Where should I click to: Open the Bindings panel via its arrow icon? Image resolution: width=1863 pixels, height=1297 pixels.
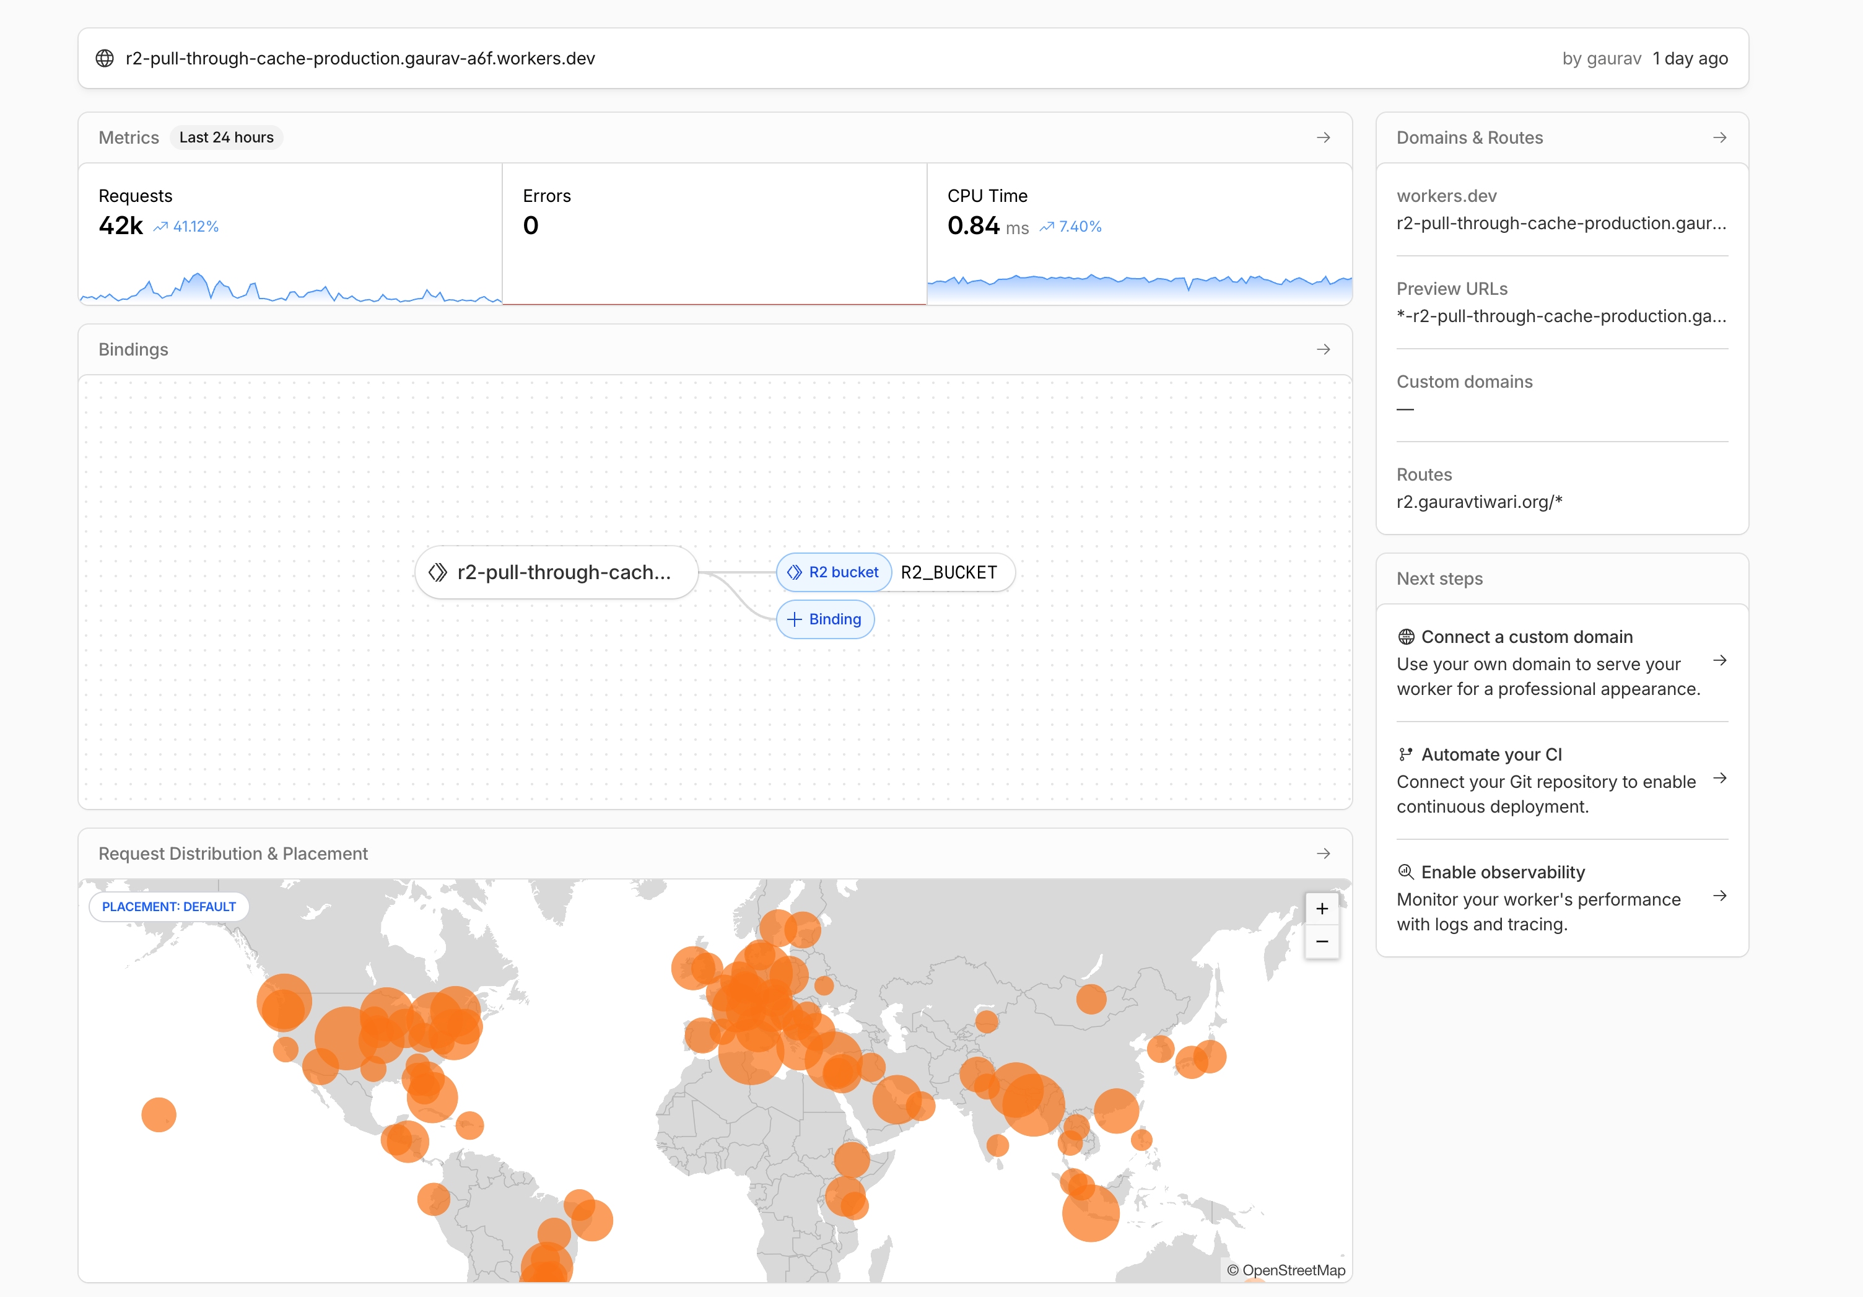coord(1324,349)
